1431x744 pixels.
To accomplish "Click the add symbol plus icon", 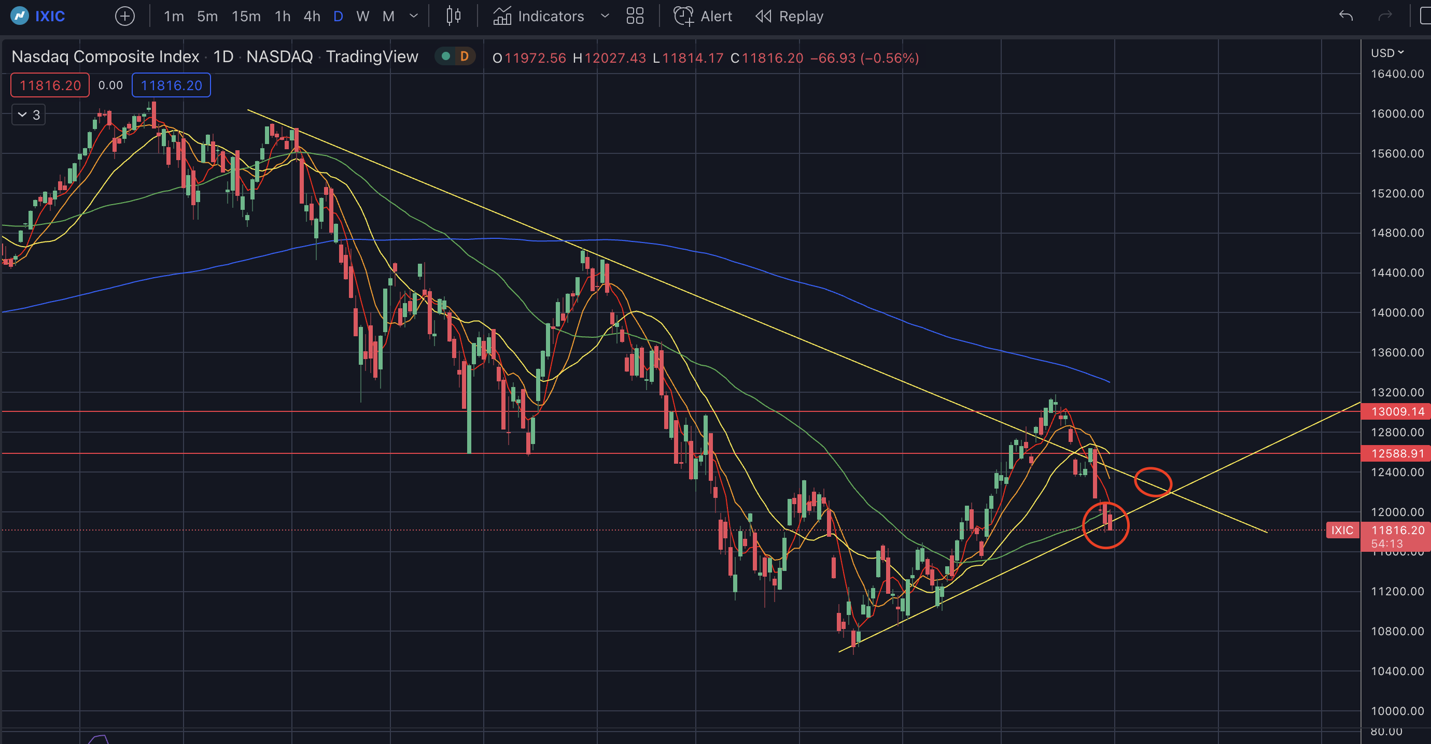I will (x=124, y=16).
